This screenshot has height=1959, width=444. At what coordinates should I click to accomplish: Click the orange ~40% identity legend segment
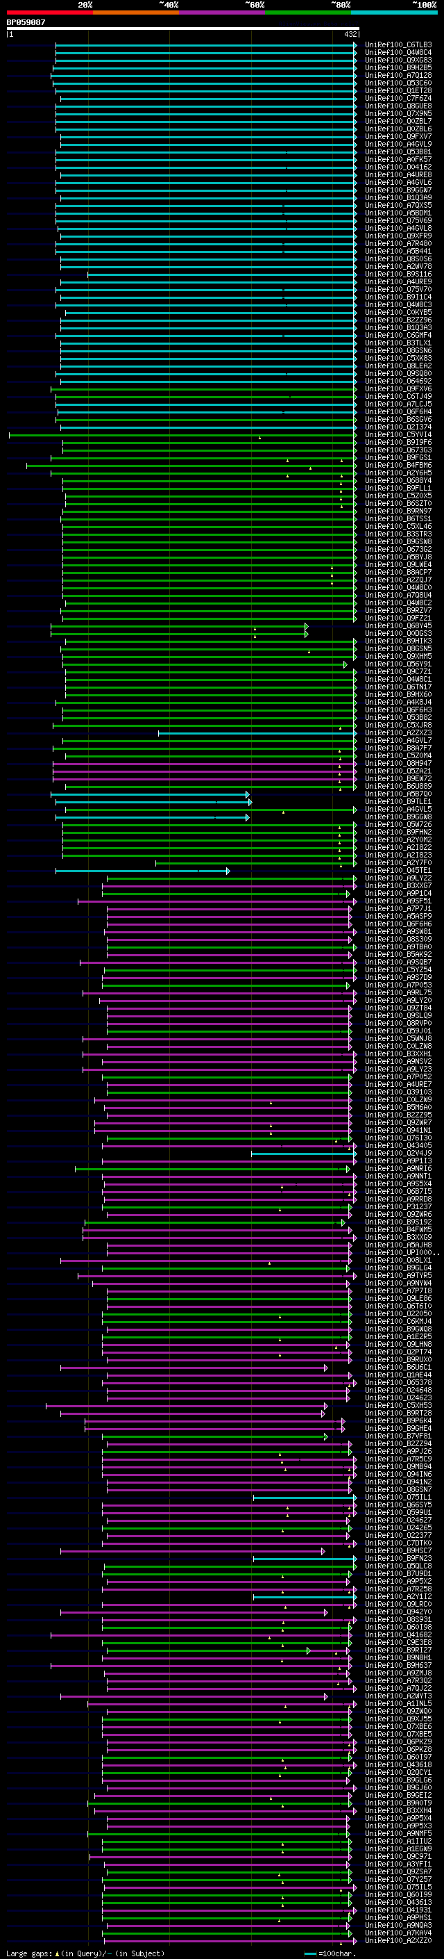(x=136, y=13)
